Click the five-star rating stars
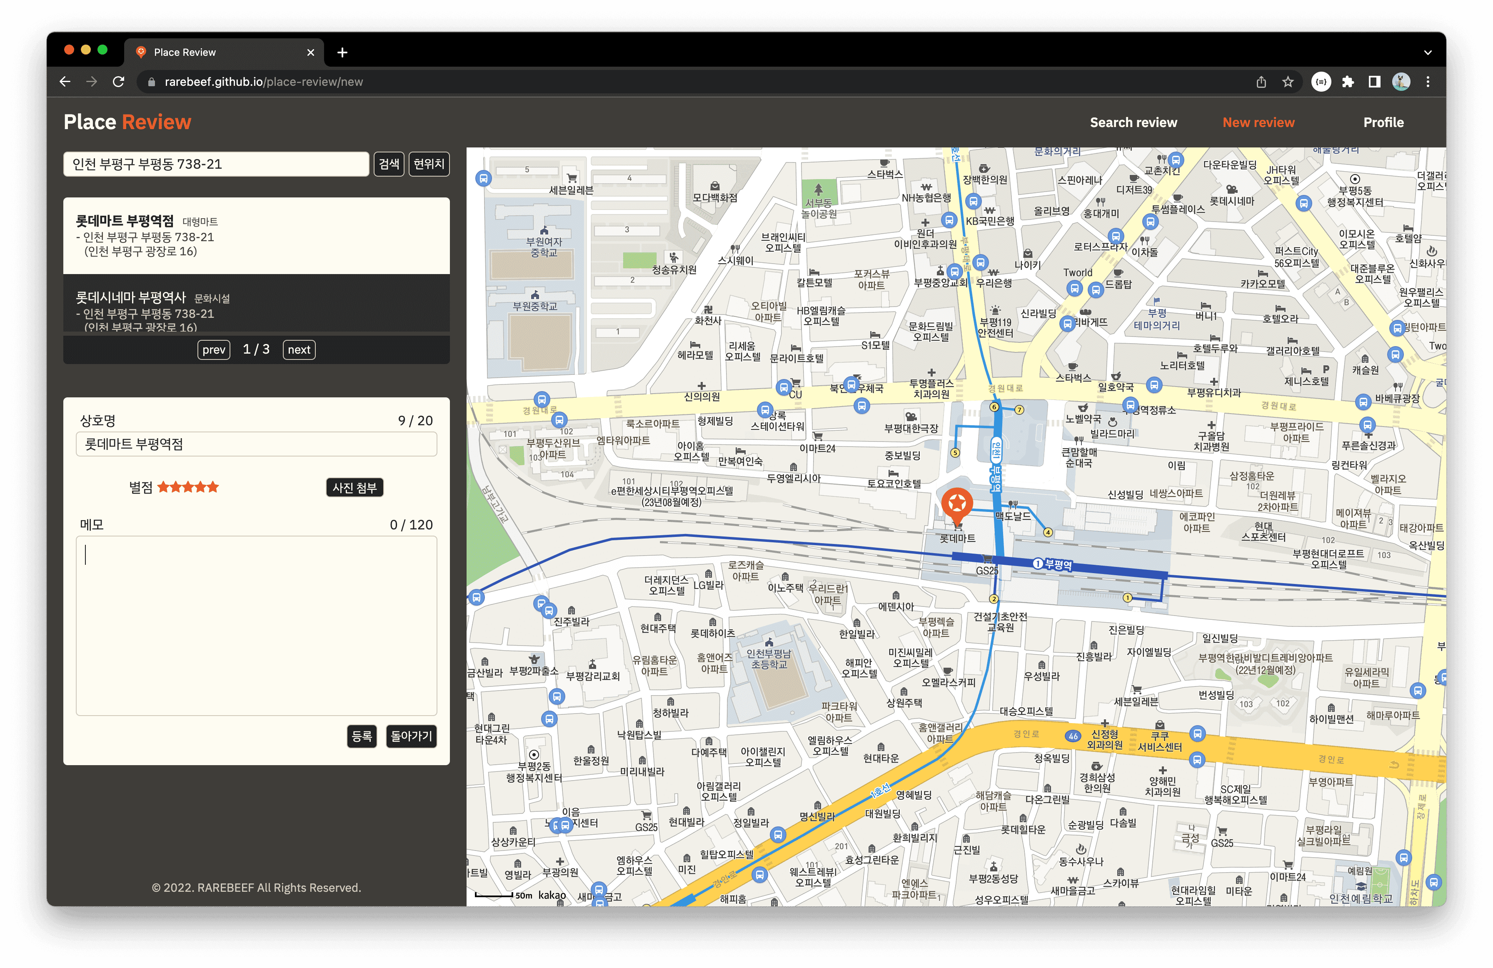This screenshot has width=1493, height=968. point(187,487)
